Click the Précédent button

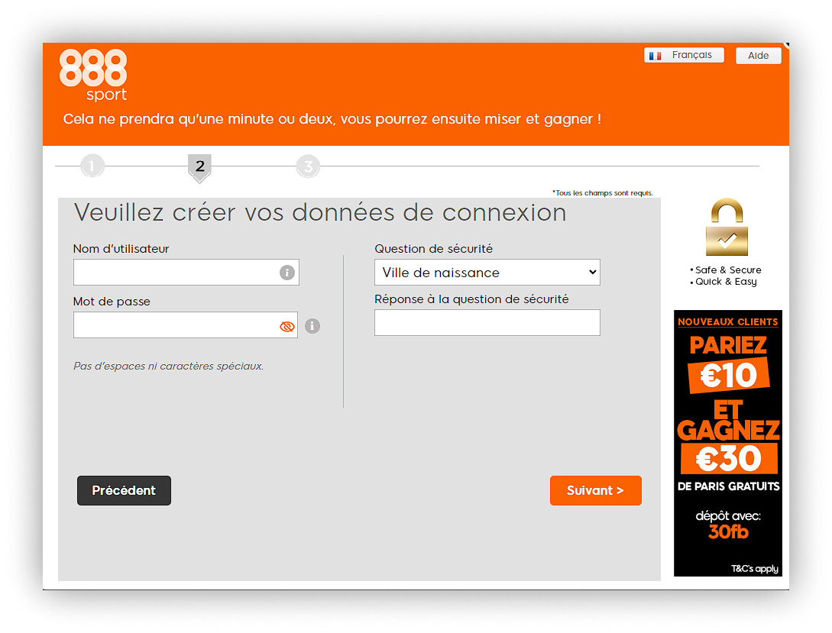point(123,490)
